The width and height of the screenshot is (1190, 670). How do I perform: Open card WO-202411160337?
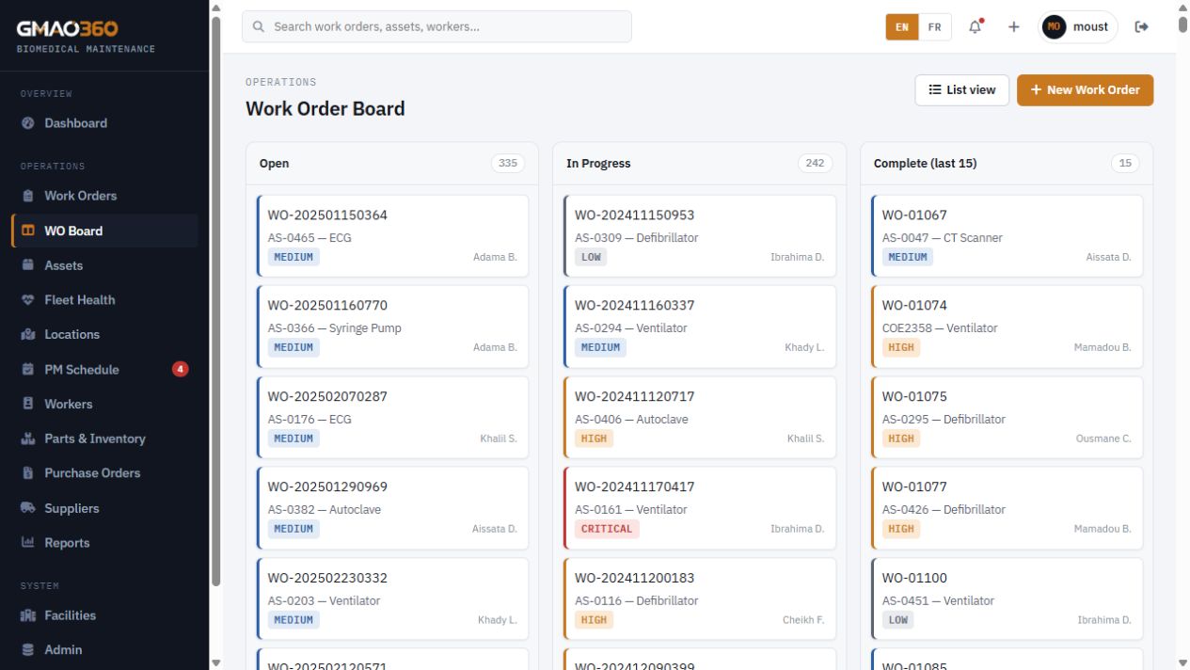(699, 326)
